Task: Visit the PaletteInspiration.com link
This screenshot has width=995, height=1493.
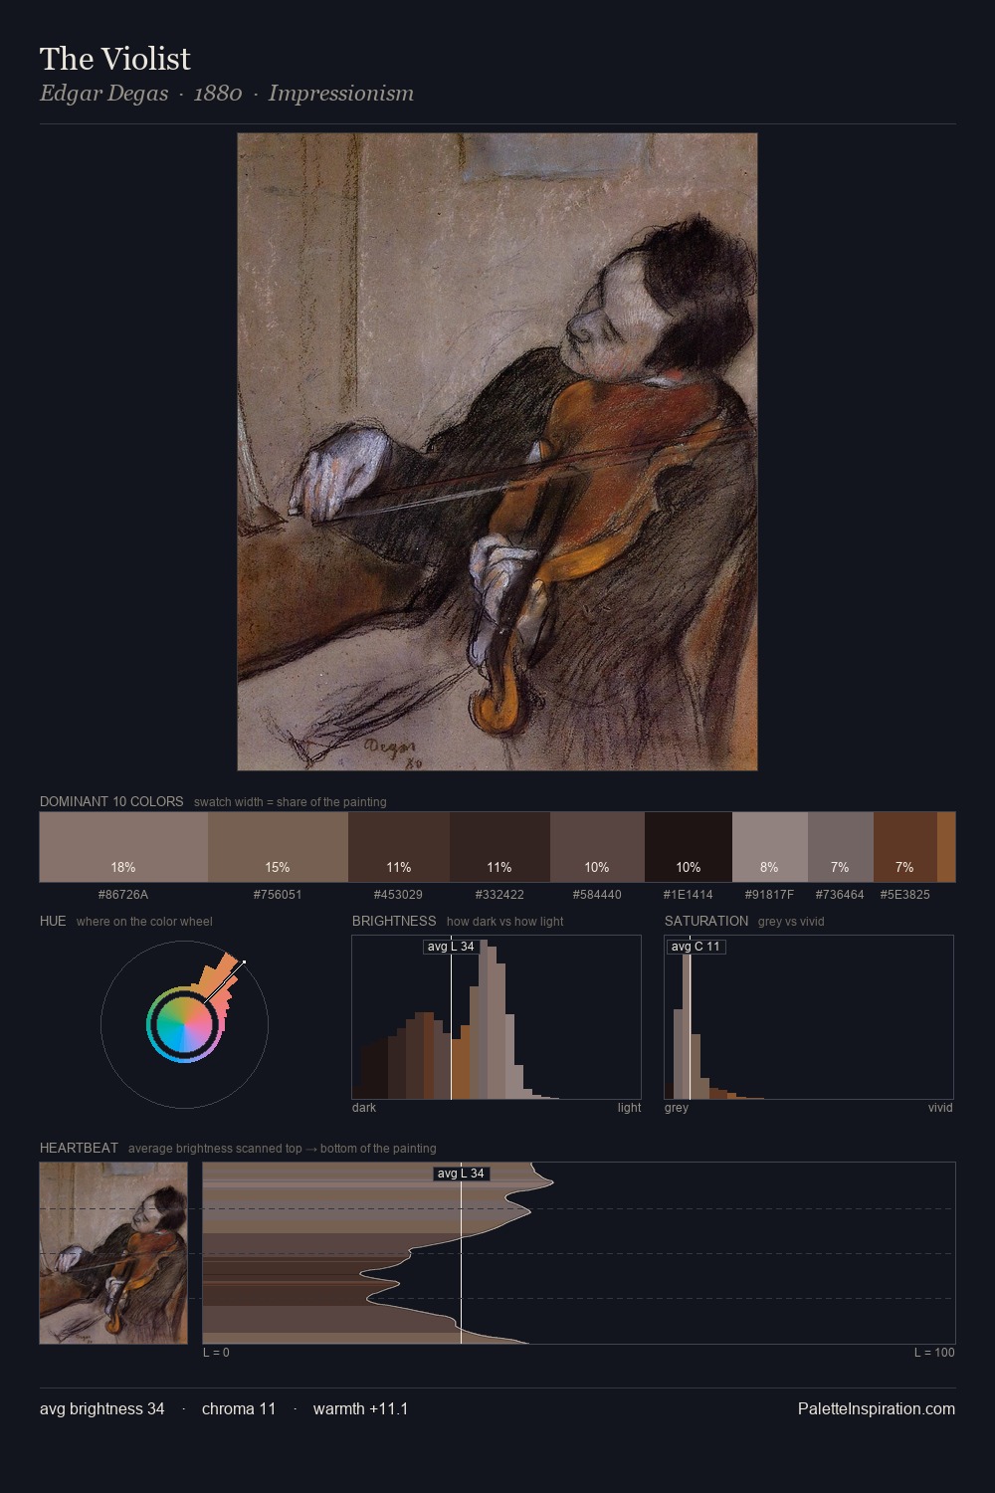Action: 877,1409
